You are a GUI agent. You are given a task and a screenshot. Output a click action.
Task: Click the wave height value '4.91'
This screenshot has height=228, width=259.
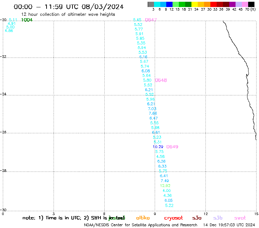12,24
